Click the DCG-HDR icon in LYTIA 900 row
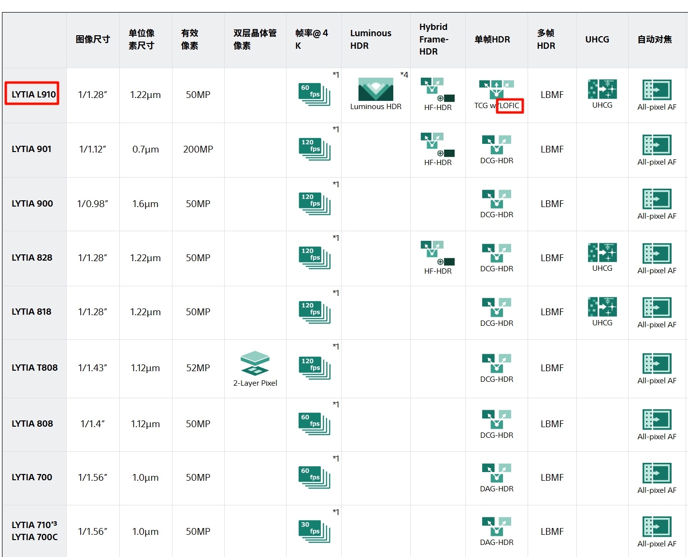This screenshot has height=557, width=688. [x=497, y=199]
